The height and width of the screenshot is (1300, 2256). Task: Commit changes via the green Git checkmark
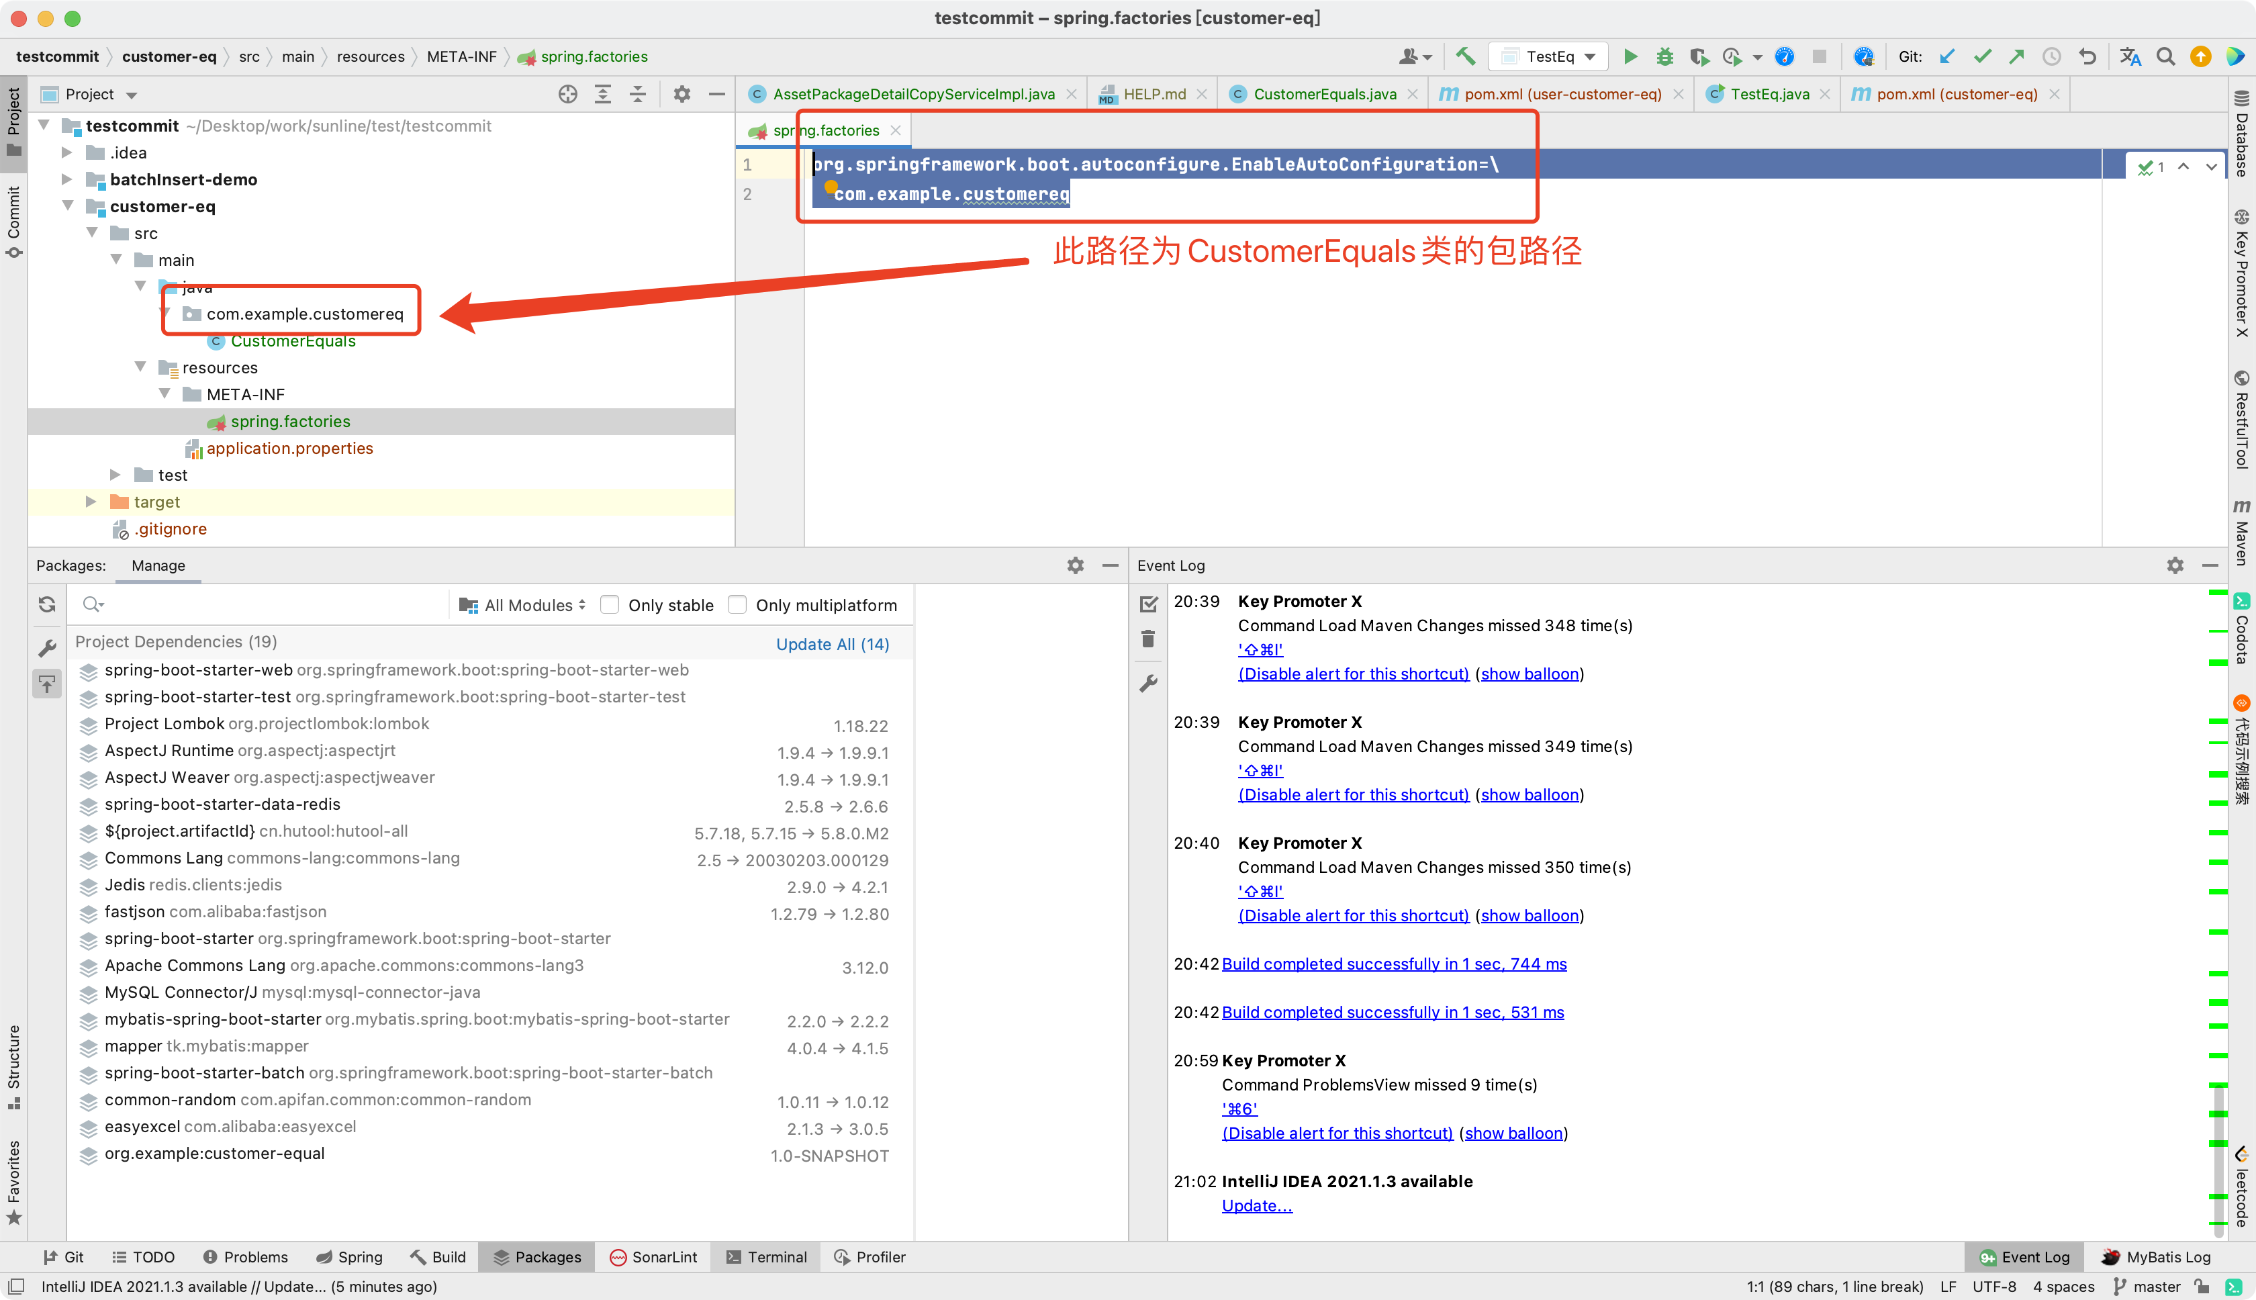click(1982, 55)
